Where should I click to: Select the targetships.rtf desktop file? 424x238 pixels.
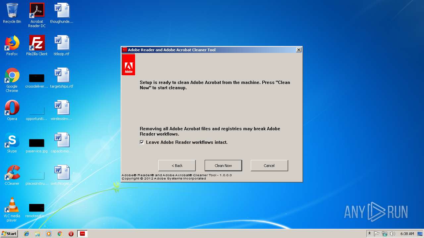pyautogui.click(x=62, y=78)
